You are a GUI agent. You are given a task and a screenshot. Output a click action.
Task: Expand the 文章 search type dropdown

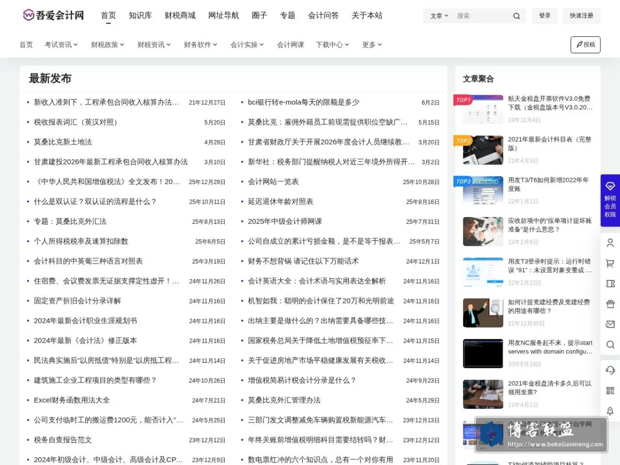[x=439, y=16]
